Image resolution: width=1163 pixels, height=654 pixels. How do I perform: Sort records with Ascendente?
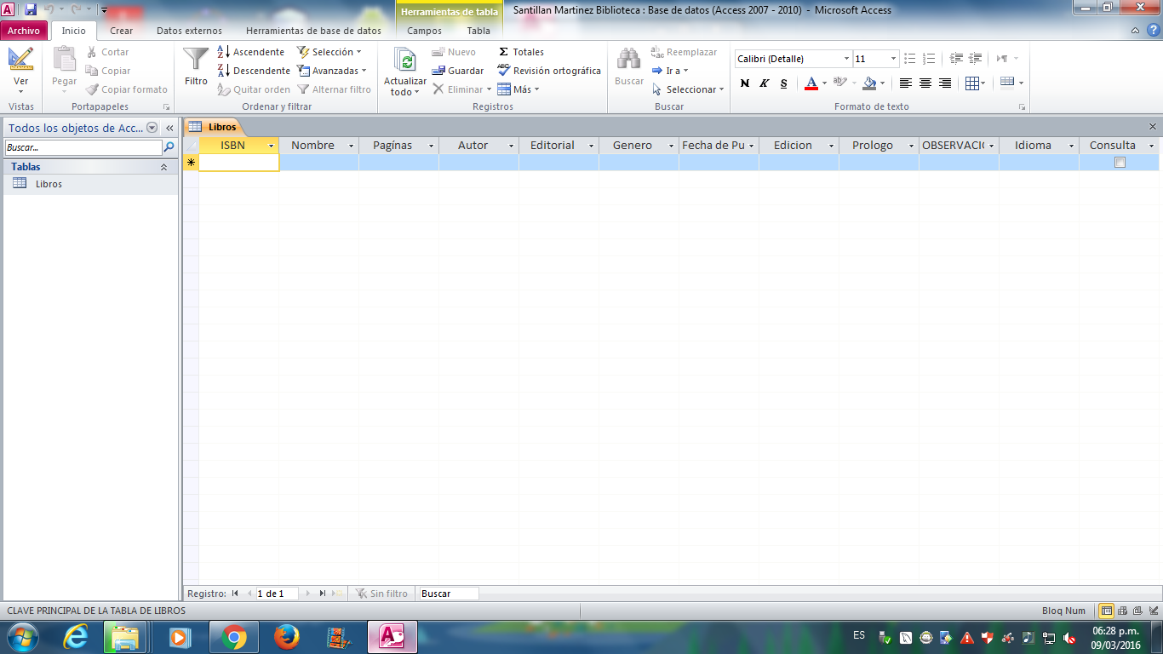[x=251, y=52]
